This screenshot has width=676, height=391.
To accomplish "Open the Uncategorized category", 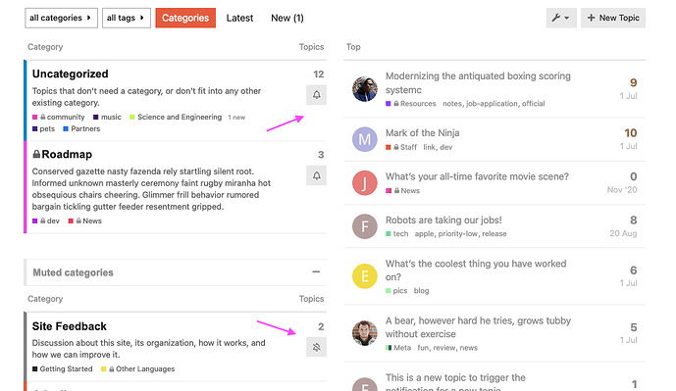I will click(x=71, y=73).
